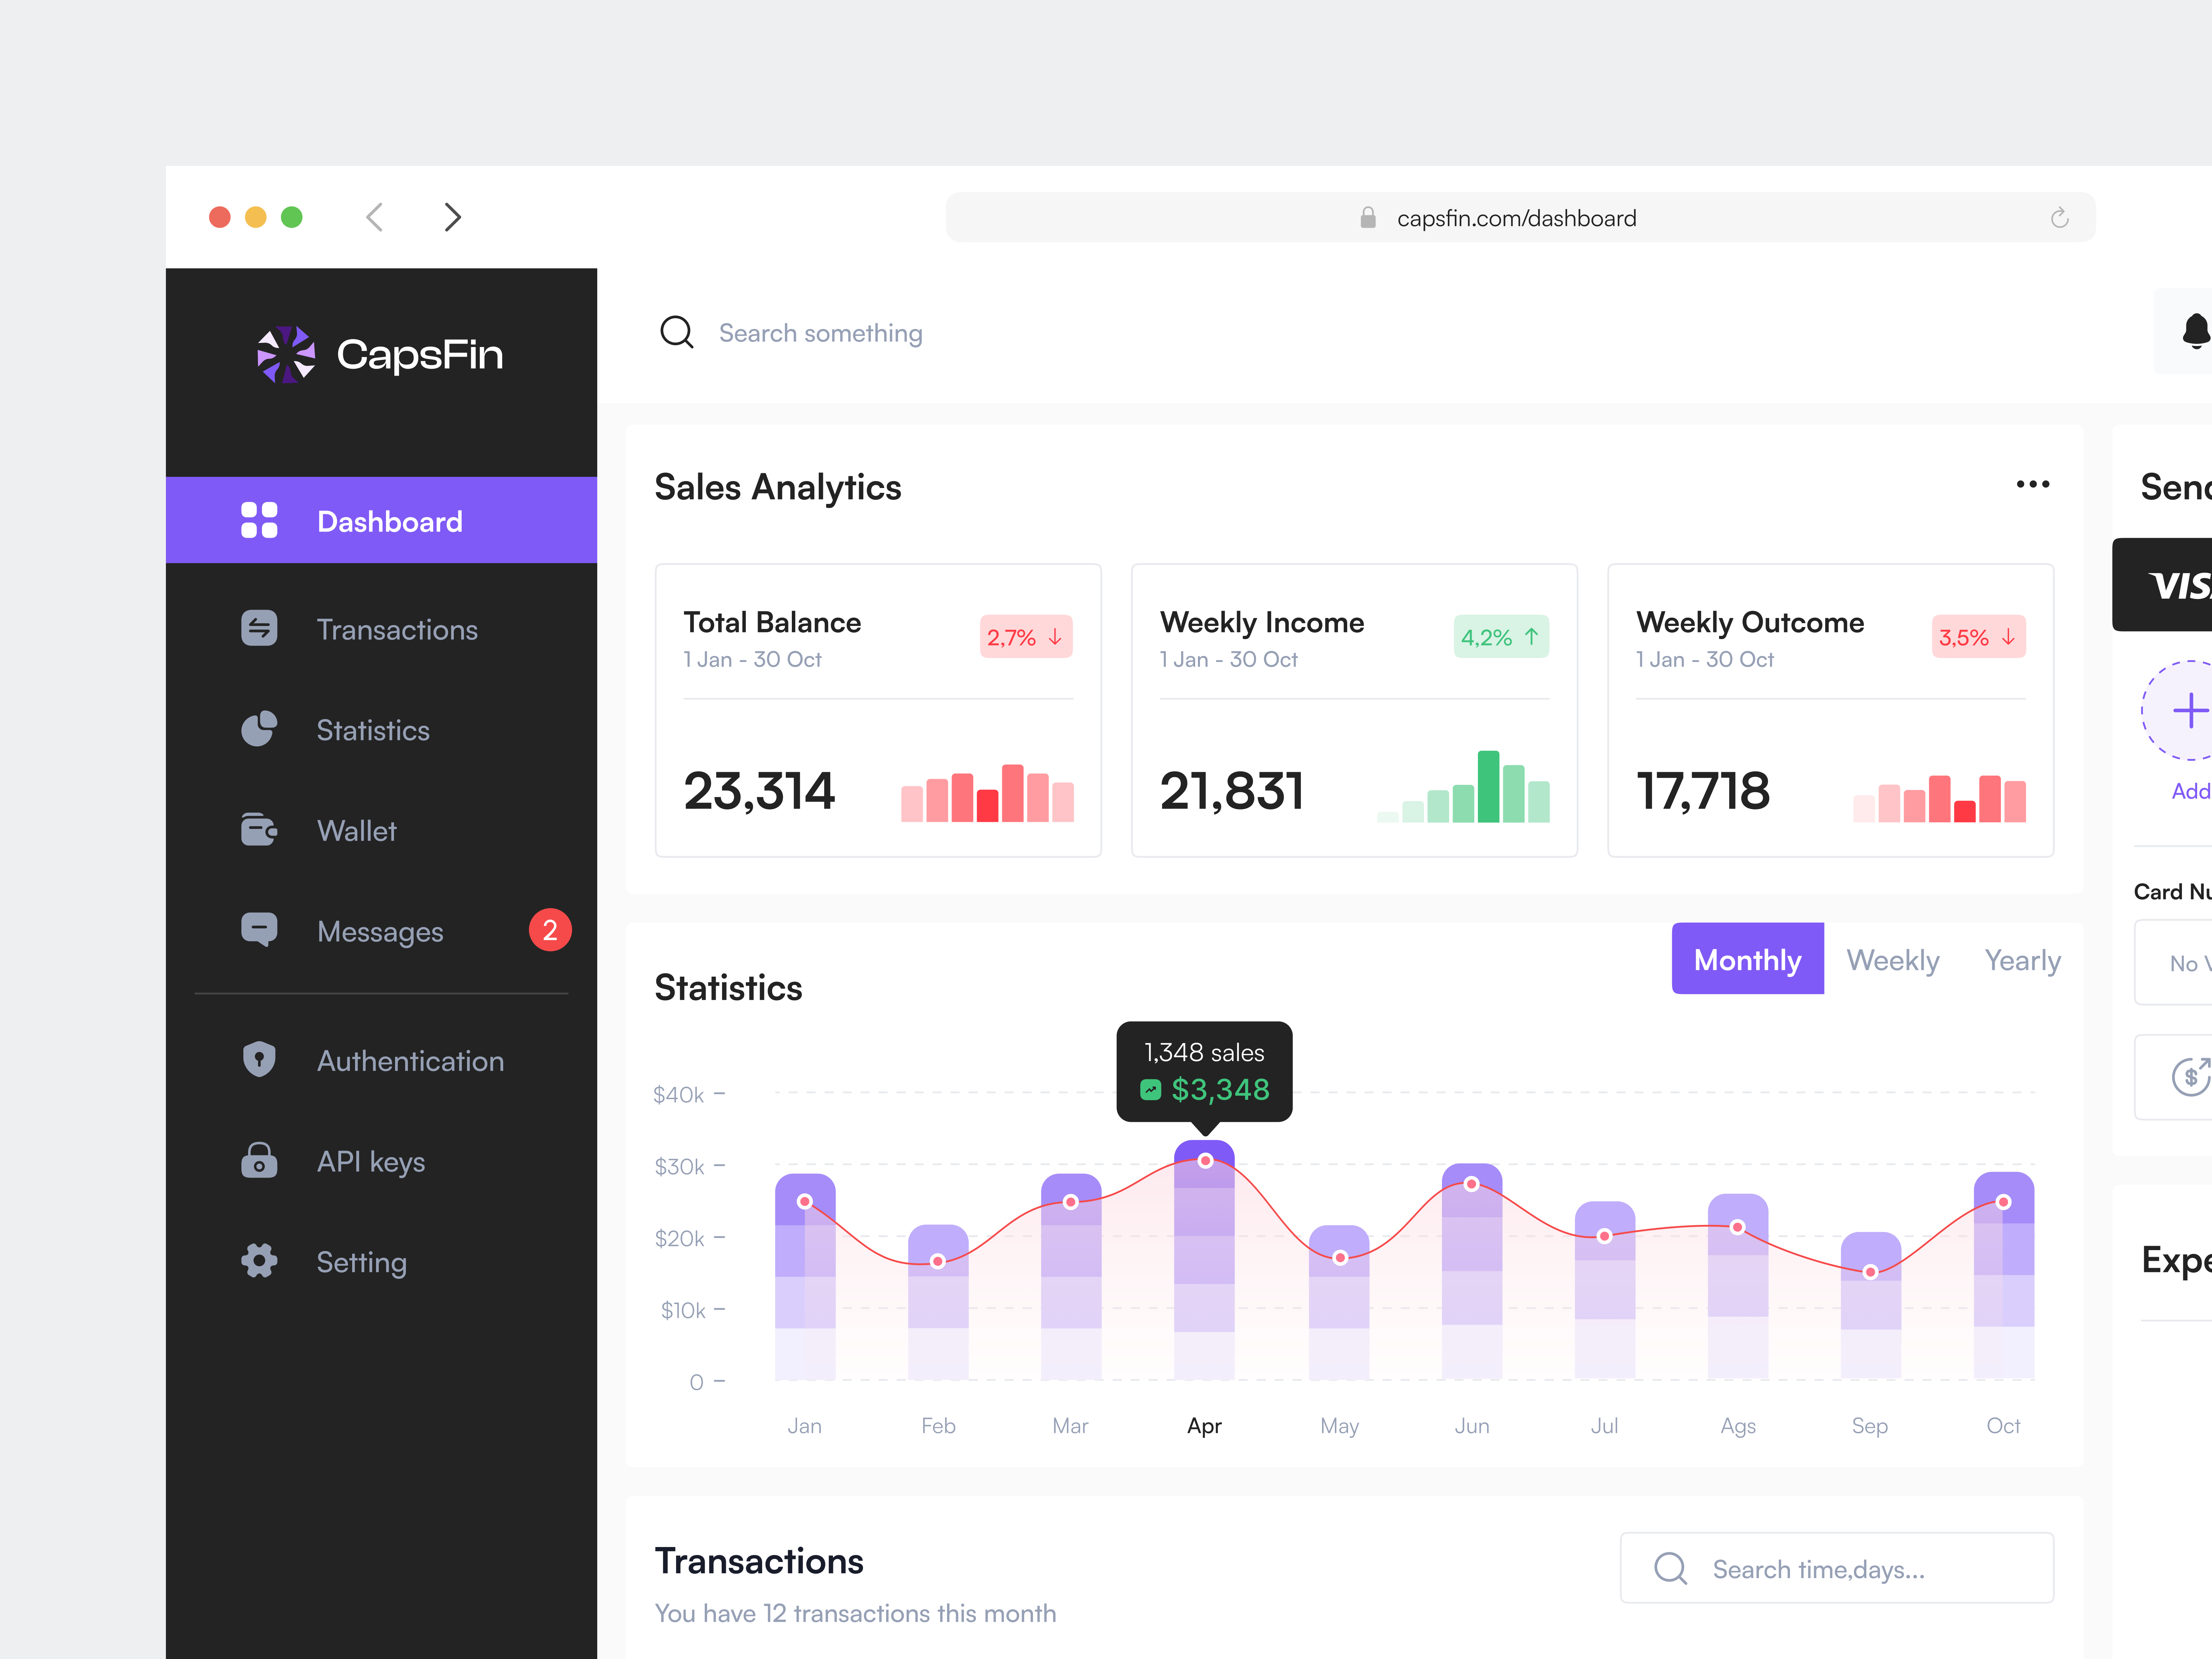Click the Statistics pie chart icon

pos(259,729)
